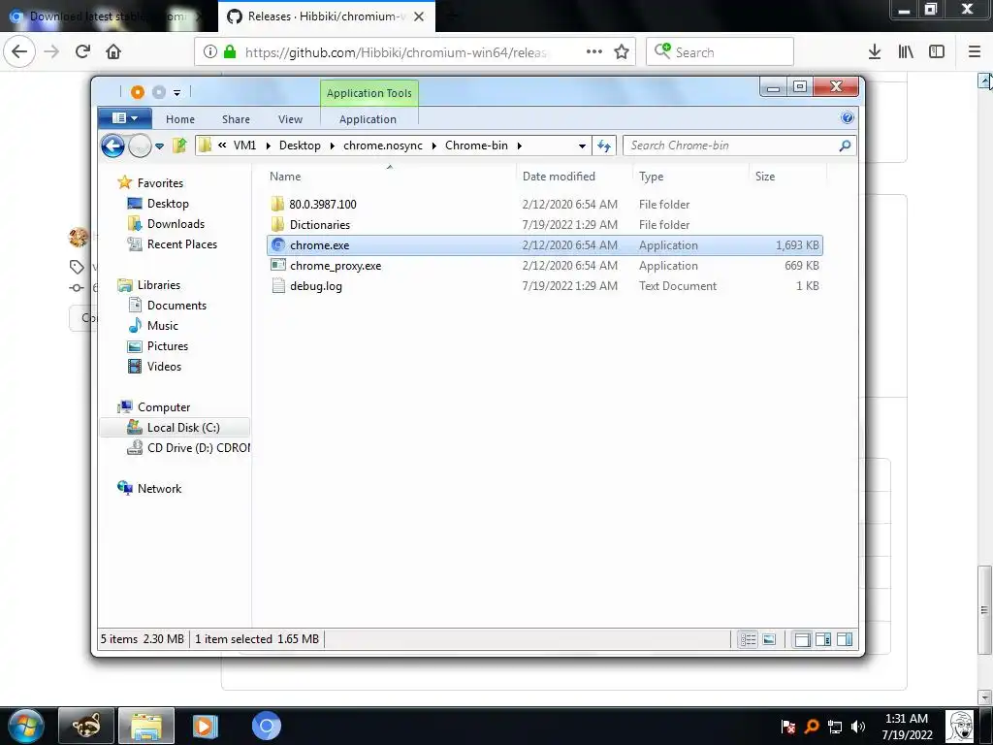
Task: Select the debug.log text document
Action: 545,286
